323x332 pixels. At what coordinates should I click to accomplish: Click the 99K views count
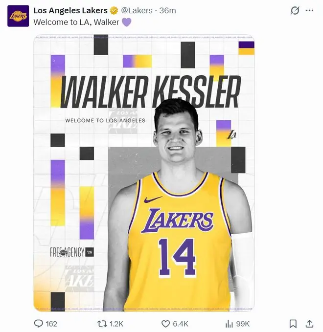(x=243, y=324)
